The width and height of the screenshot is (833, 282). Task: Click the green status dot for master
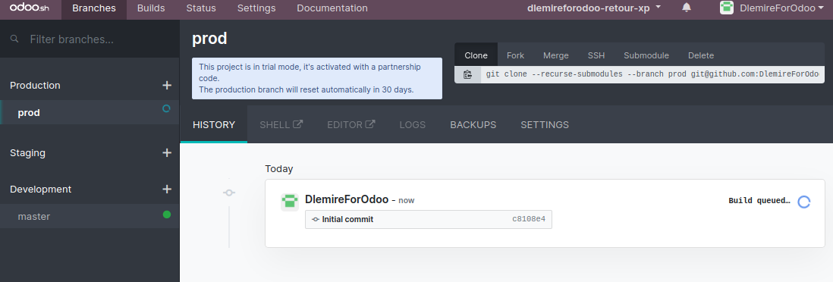point(167,215)
